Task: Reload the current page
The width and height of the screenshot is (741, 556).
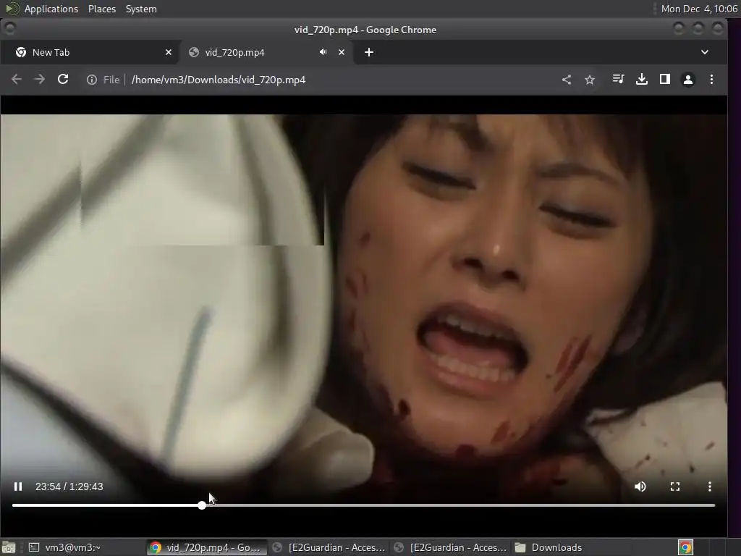Action: (x=63, y=80)
